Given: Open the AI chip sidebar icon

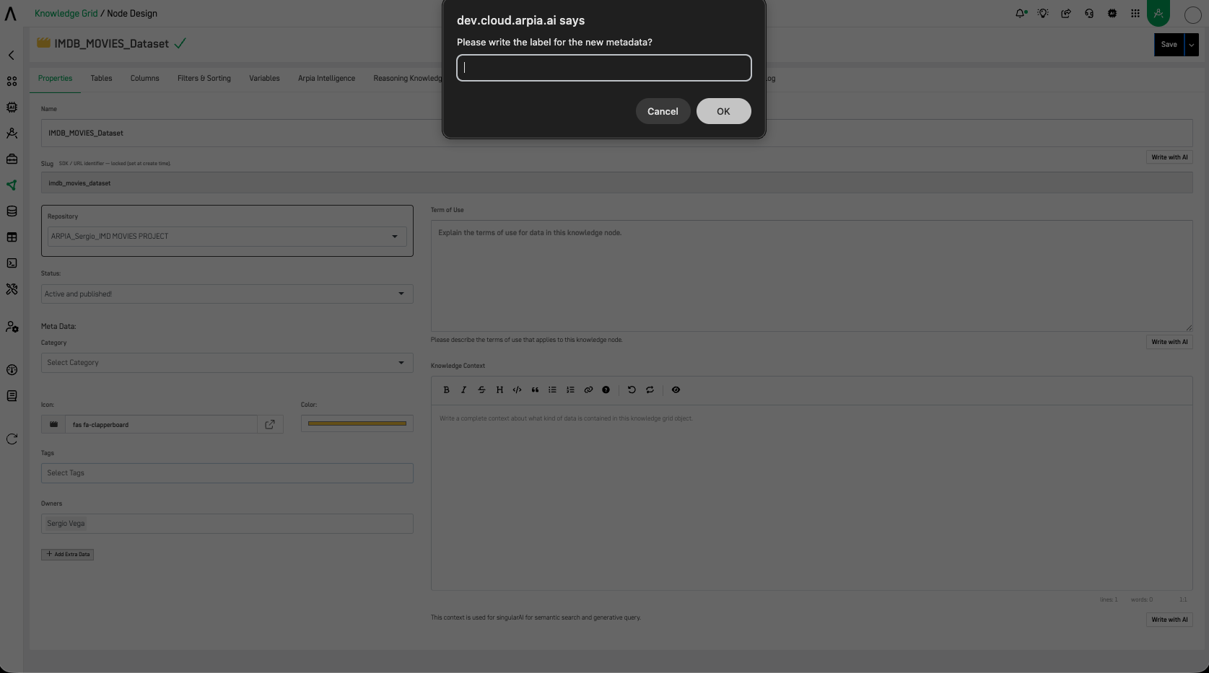Looking at the screenshot, I should click(x=12, y=107).
